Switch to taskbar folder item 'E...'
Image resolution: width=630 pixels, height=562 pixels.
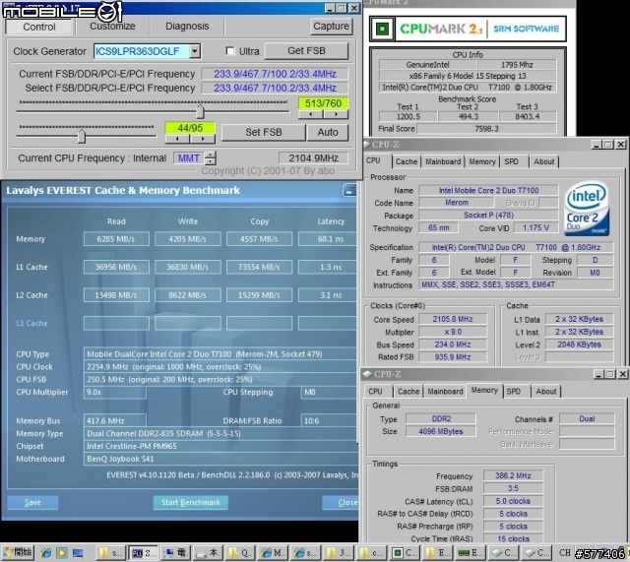(436, 553)
